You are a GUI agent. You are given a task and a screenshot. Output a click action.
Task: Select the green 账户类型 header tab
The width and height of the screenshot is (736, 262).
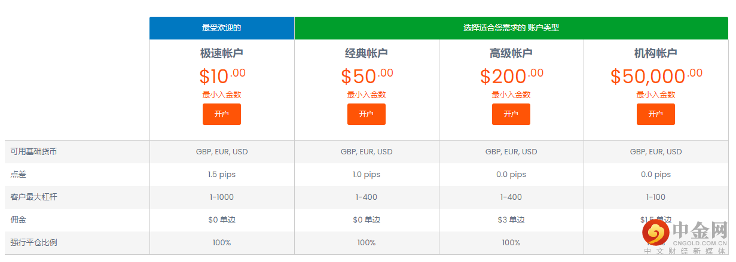[511, 28]
